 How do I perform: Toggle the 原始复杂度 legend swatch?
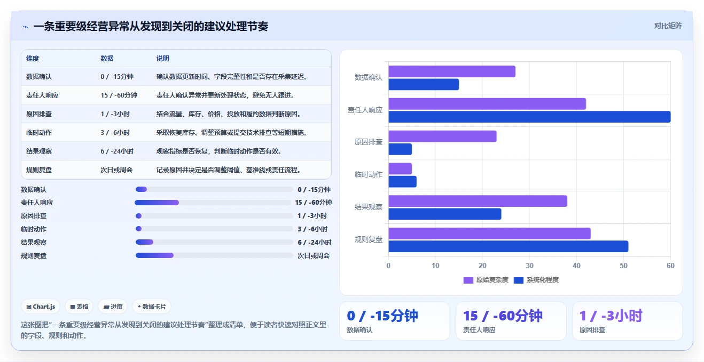tap(468, 280)
